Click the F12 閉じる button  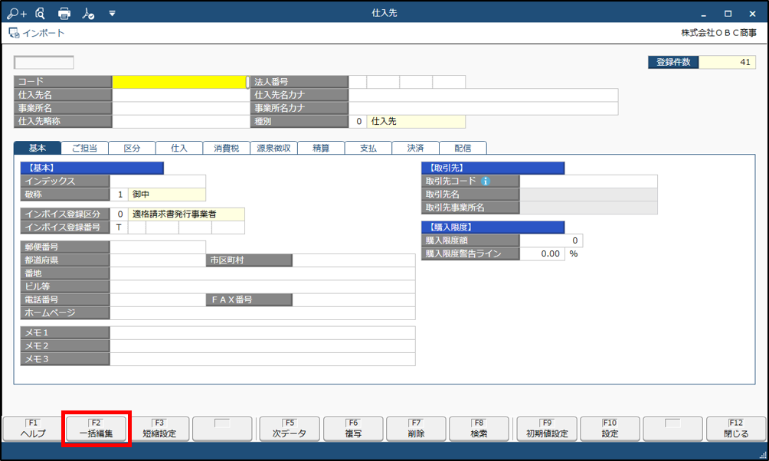[x=736, y=429]
